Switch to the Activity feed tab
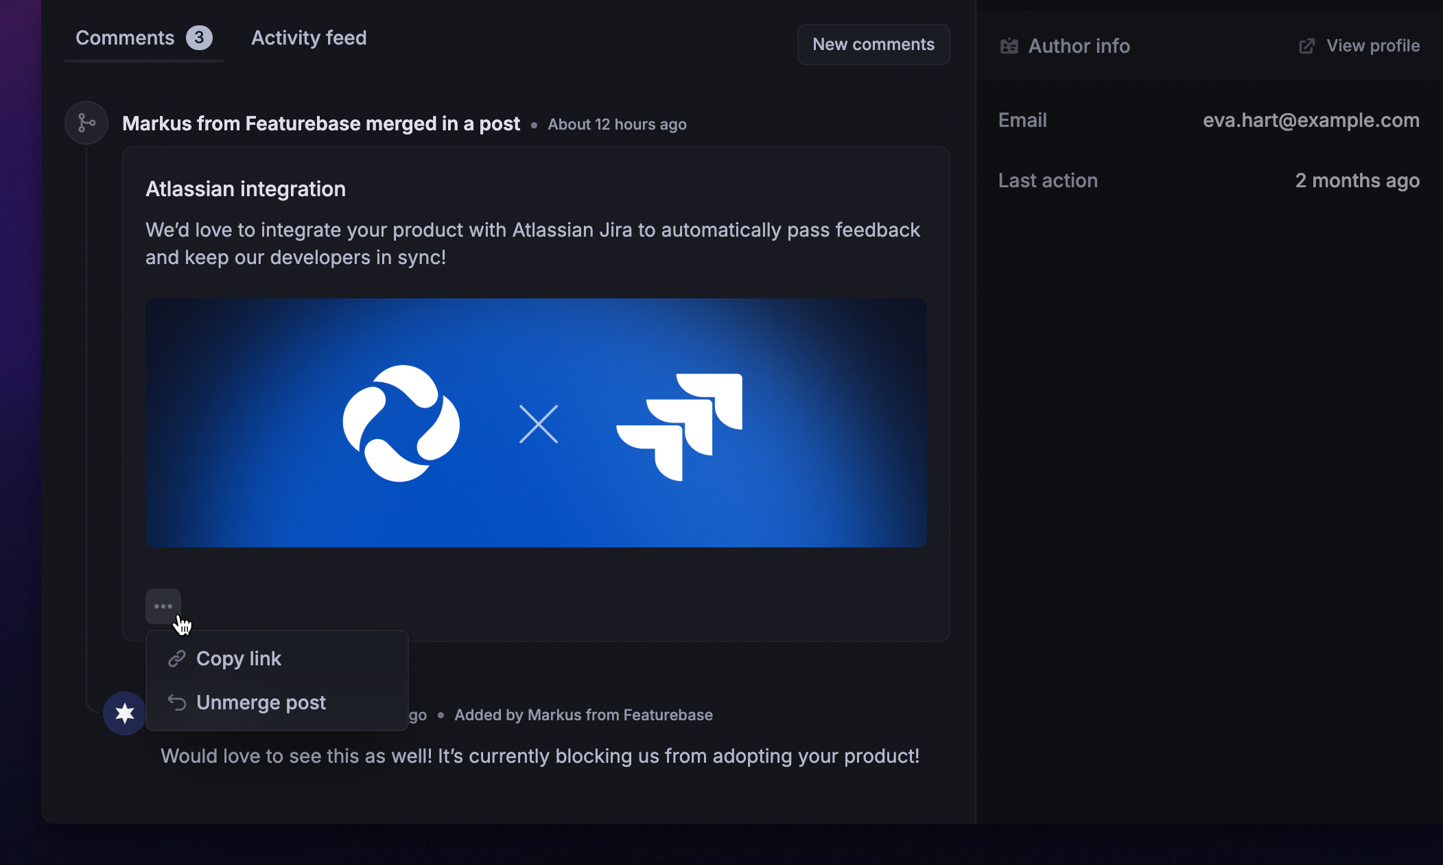The height and width of the screenshot is (865, 1443). [309, 38]
